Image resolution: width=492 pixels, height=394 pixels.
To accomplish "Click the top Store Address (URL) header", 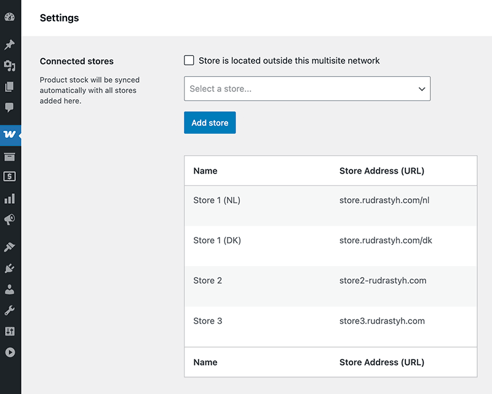I will pos(382,171).
